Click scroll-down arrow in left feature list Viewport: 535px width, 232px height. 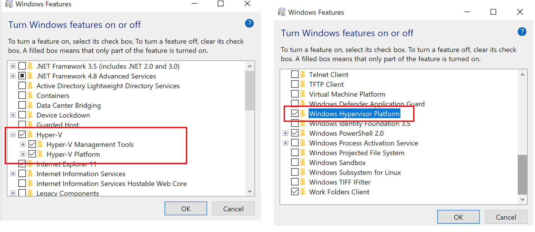(250, 191)
